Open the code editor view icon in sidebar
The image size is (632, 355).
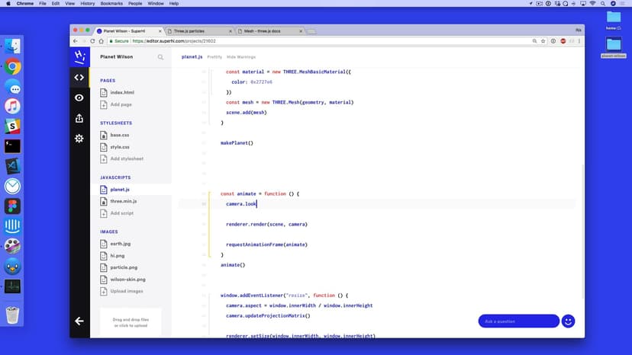pos(79,77)
